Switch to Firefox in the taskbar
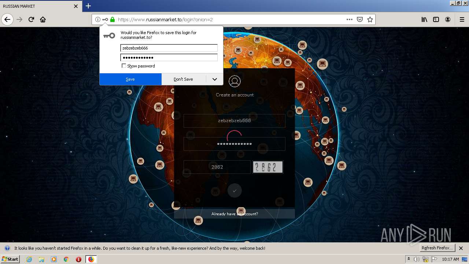The height and width of the screenshot is (264, 469). [x=91, y=259]
